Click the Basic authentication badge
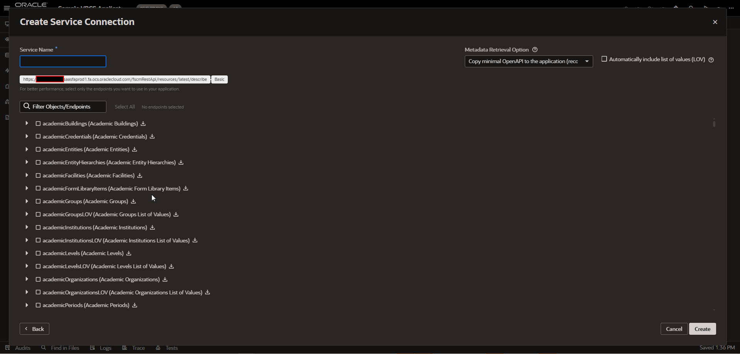 click(x=219, y=80)
